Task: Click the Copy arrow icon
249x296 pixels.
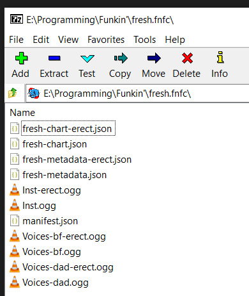Action: coord(121,58)
